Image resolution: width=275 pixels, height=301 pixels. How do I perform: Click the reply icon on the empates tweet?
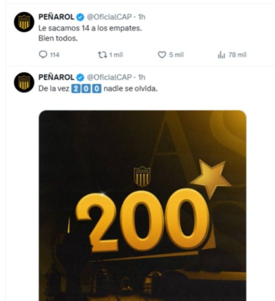pos(43,55)
